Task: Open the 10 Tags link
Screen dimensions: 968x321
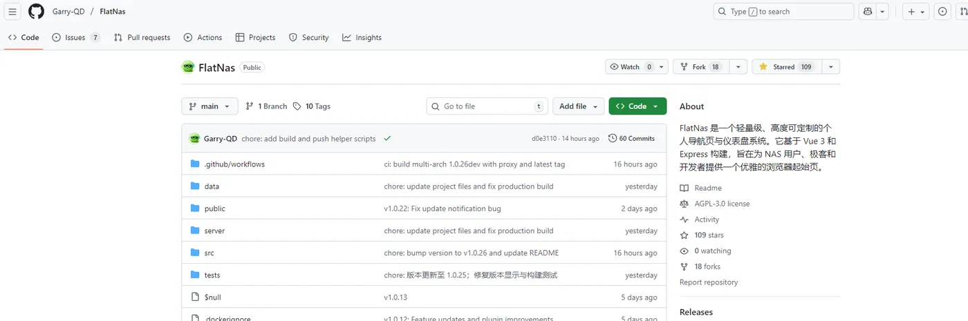Action: coord(312,106)
